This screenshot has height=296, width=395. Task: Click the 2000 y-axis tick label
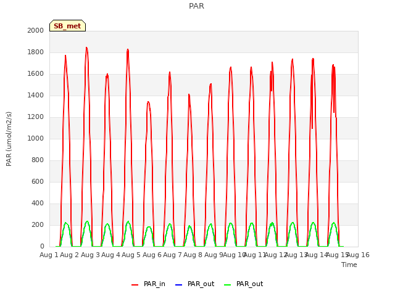pos(36,30)
